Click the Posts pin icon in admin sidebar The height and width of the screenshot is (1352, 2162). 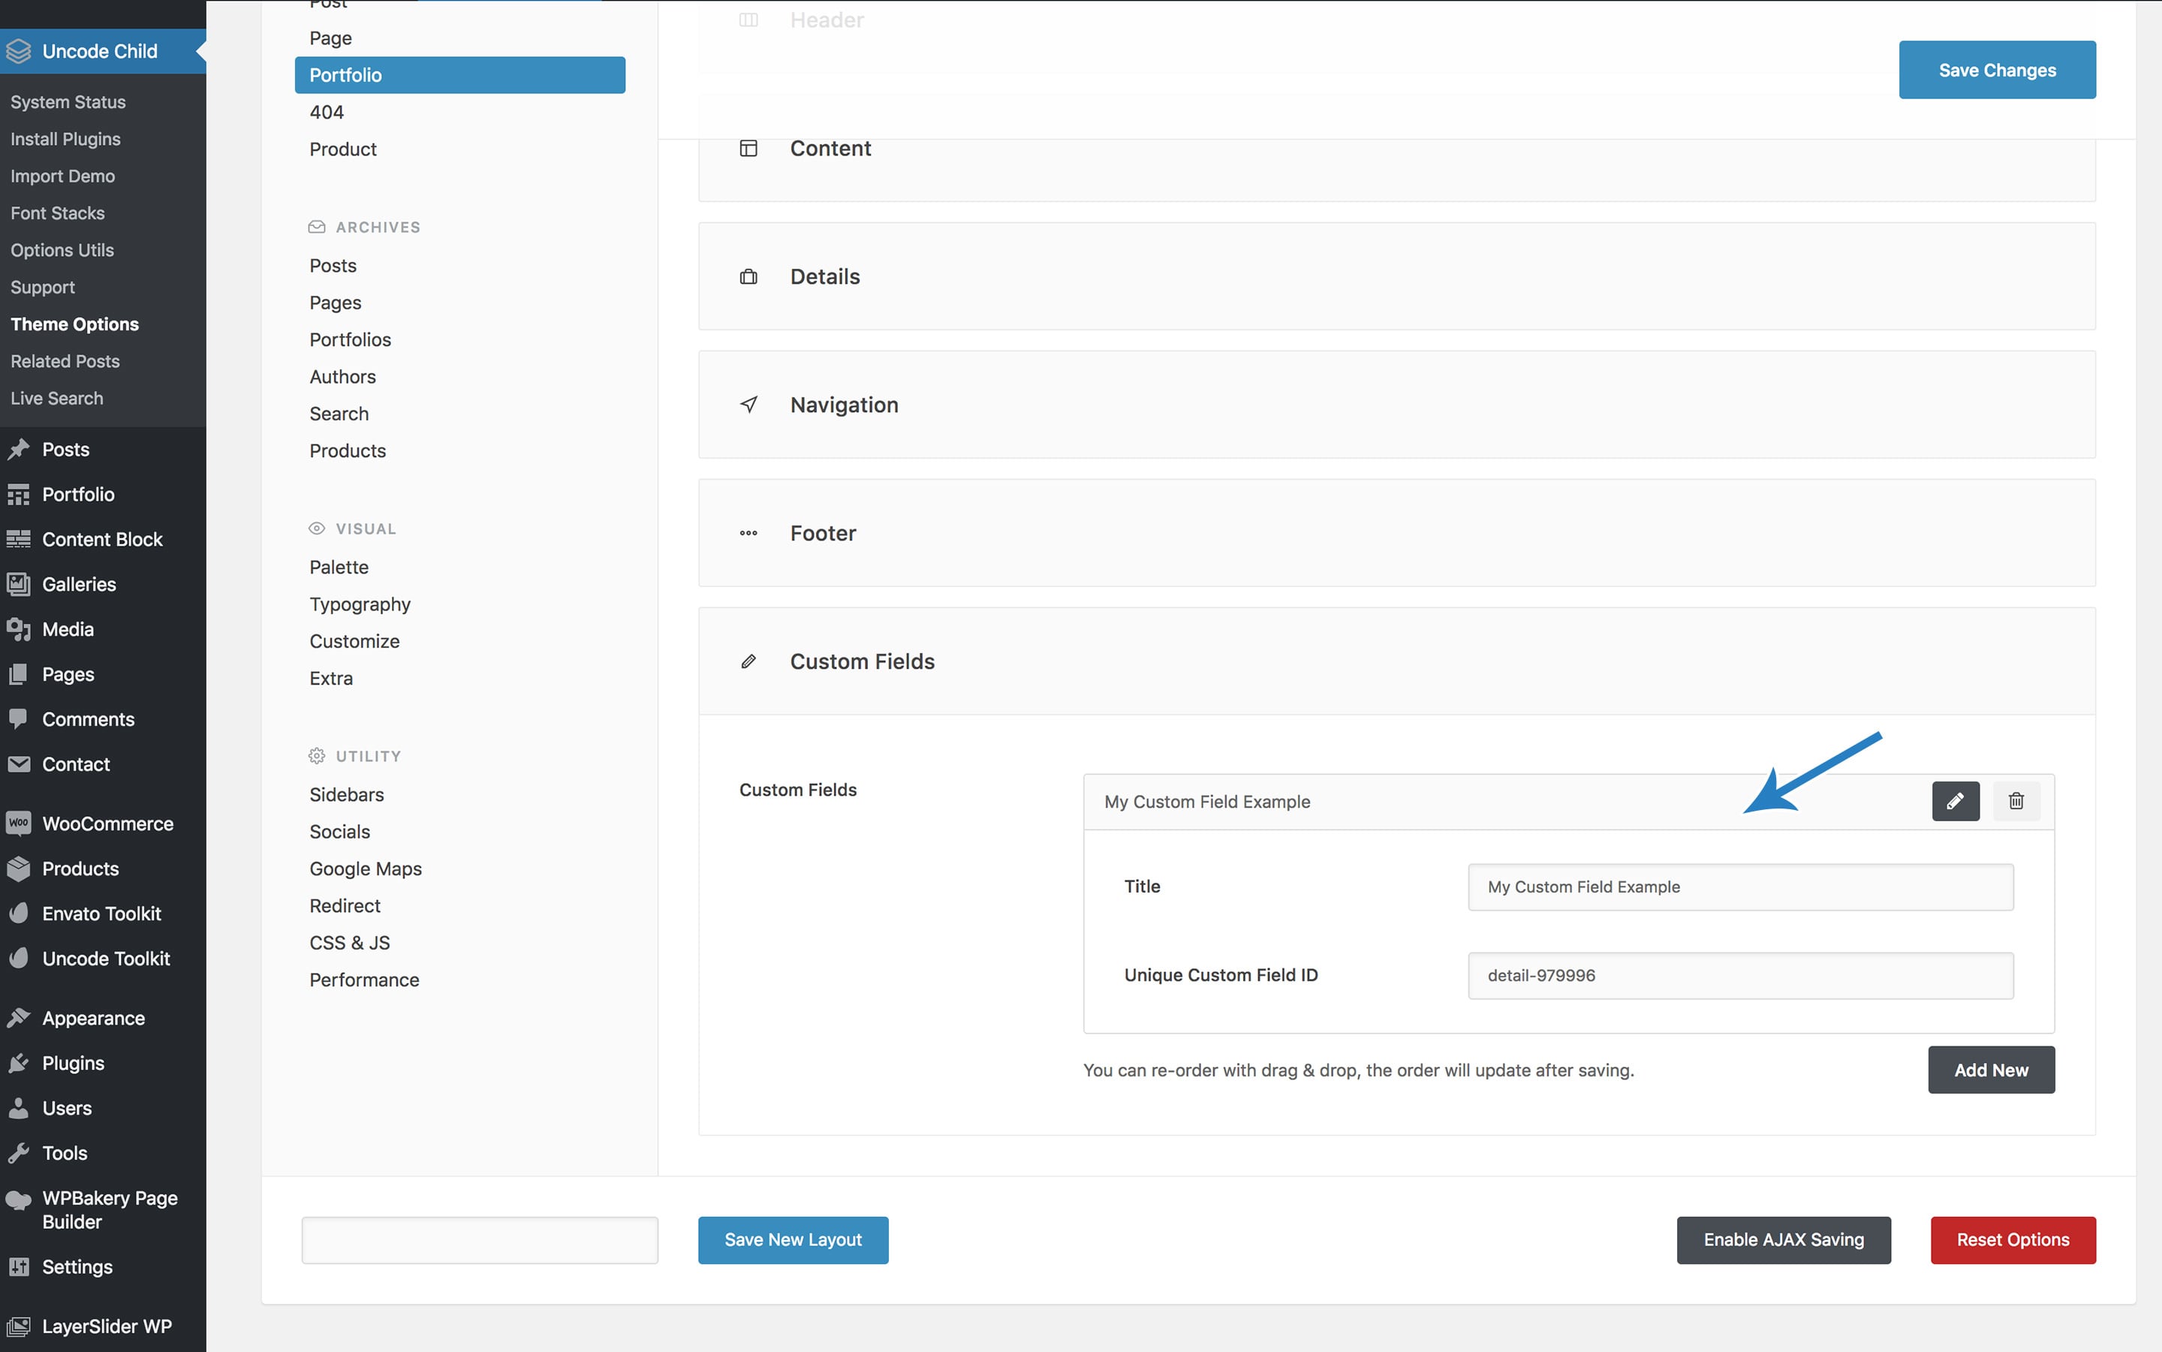click(x=18, y=449)
